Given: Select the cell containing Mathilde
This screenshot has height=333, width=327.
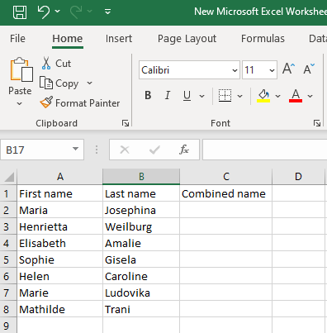Looking at the screenshot, I should tap(60, 309).
